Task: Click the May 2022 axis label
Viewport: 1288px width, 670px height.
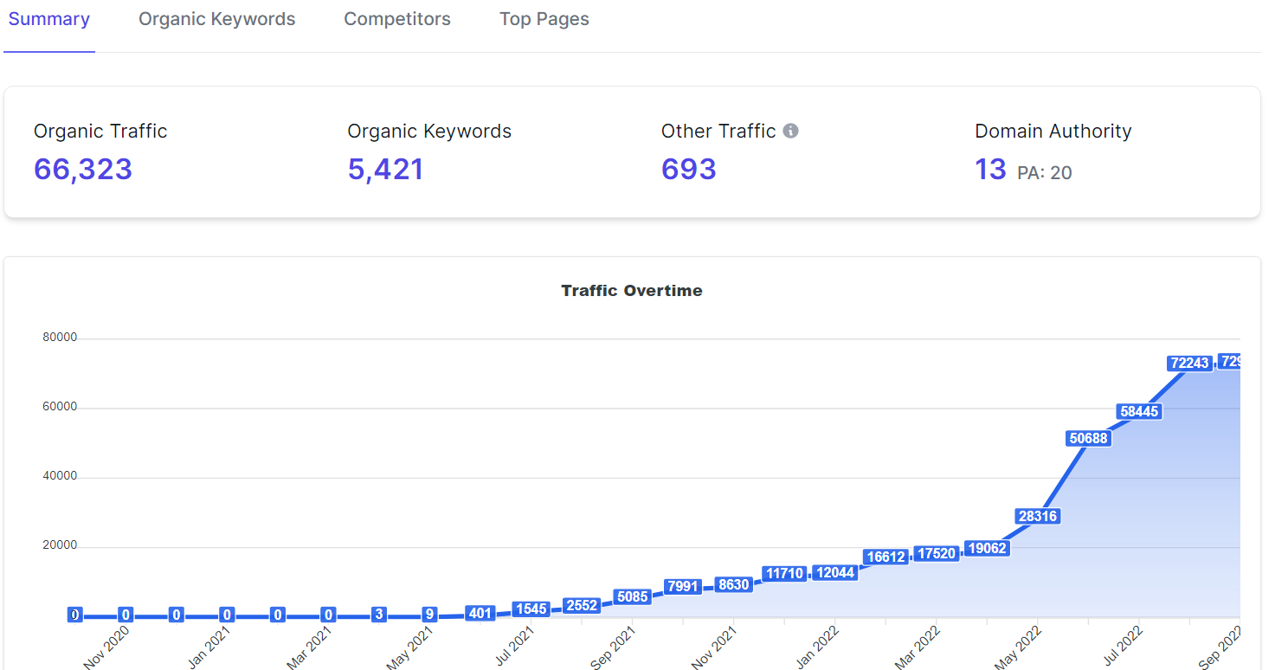Action: coord(1017,649)
